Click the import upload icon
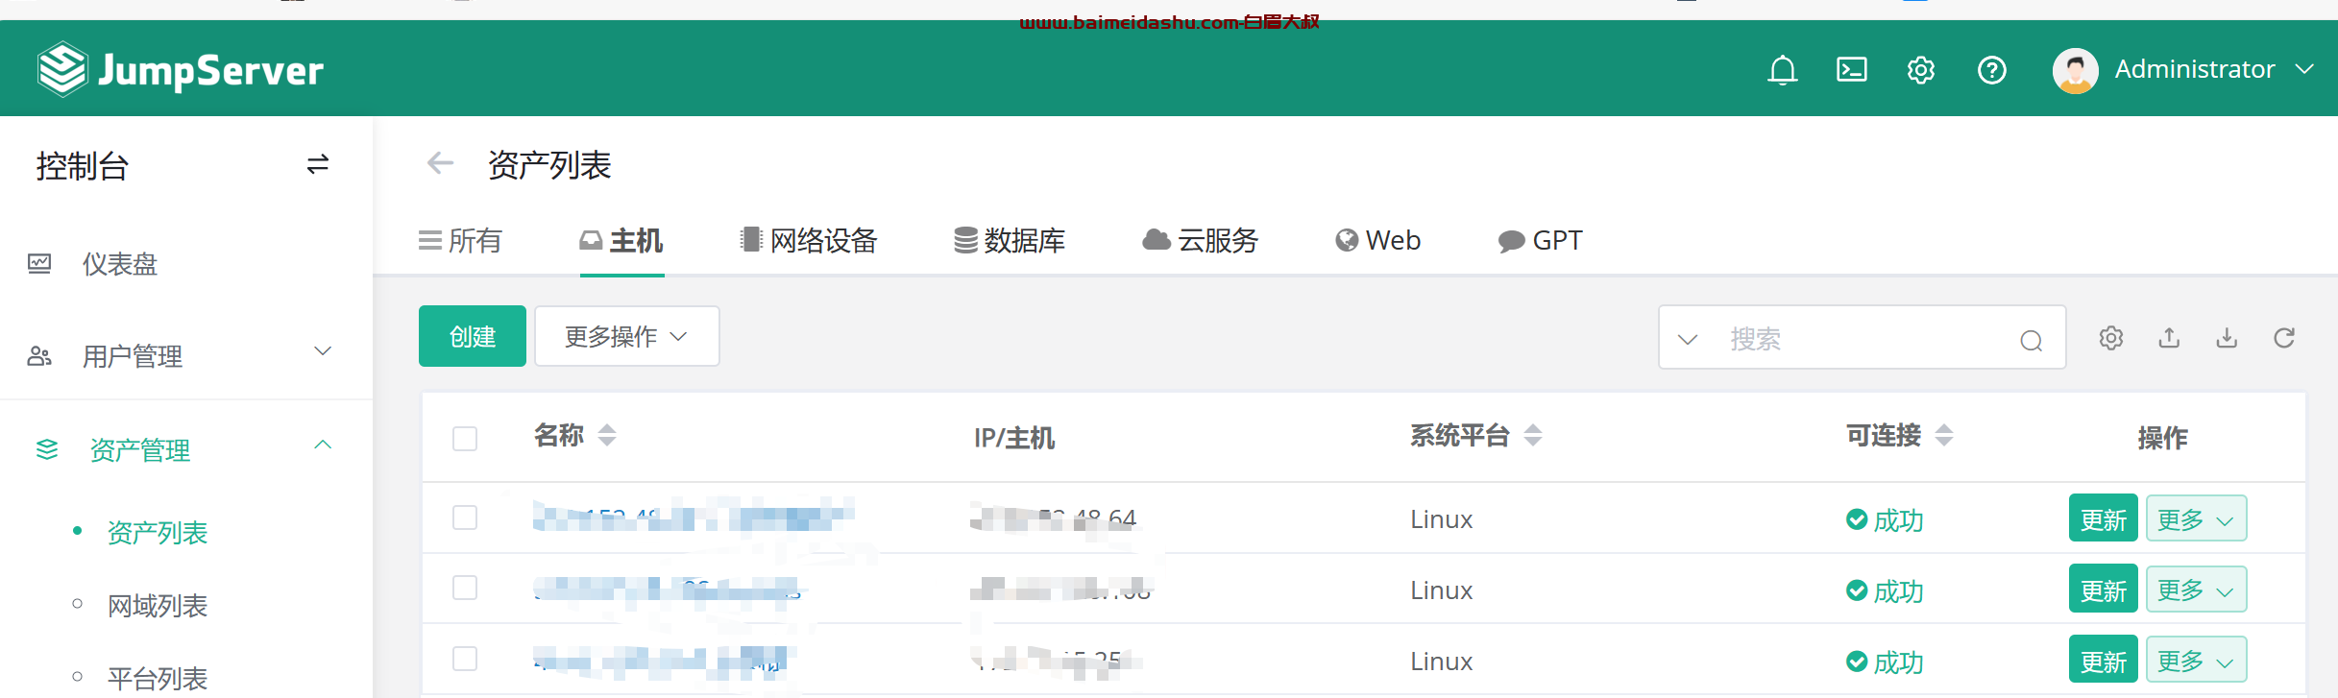 [2169, 338]
